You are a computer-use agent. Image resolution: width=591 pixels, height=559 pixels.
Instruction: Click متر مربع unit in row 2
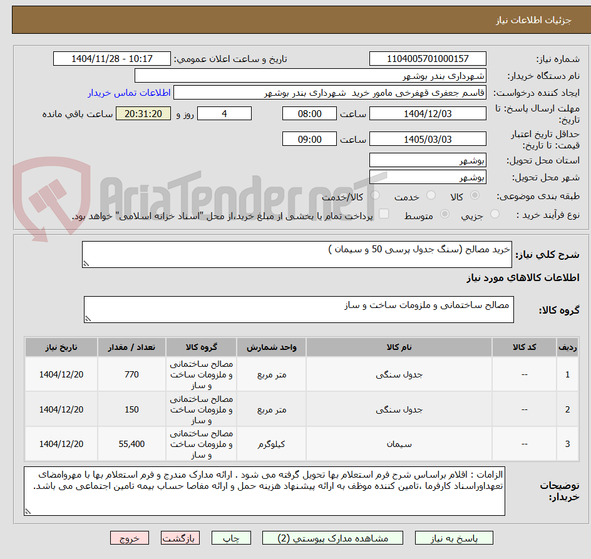coord(271,409)
